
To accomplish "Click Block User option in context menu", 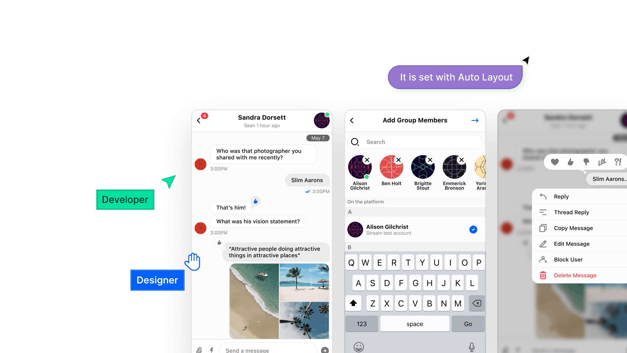I will 568,259.
